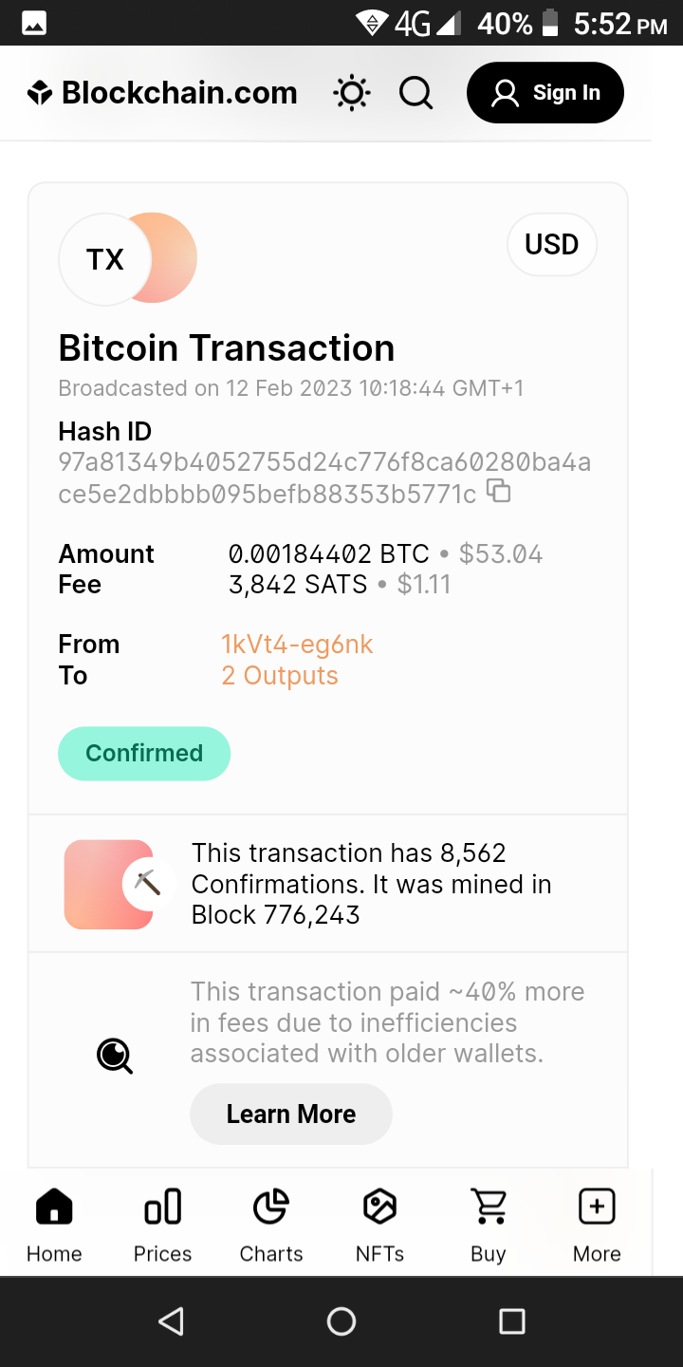This screenshot has width=683, height=1367.
Task: Open search with the magnifier icon
Action: [x=415, y=93]
